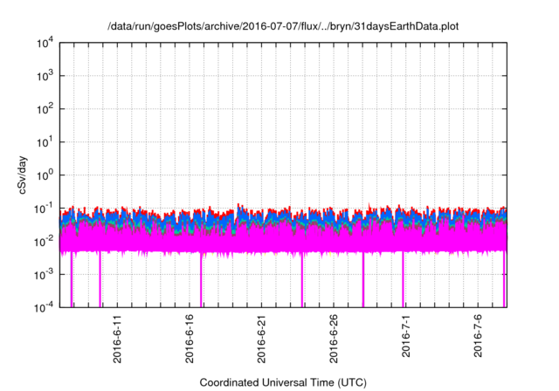The image size is (559, 391).
Task: Click the 2016-6-21 date tick label
Action: 261,339
